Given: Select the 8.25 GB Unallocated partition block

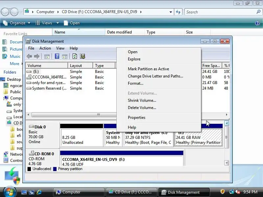Looking at the screenshot, I should 82,135.
